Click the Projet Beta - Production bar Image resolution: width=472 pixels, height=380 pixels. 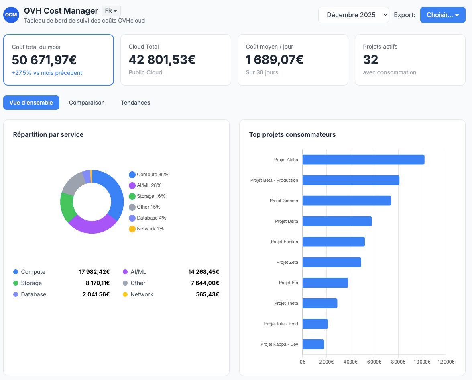(351, 180)
